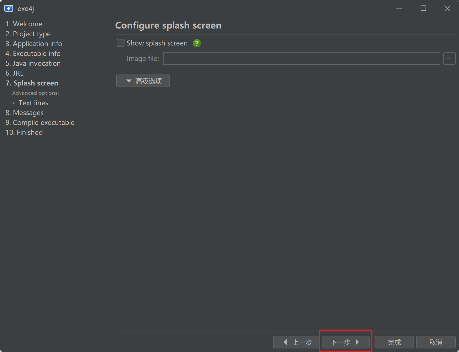Select the 3. Application info step
459x352 pixels.
(34, 44)
